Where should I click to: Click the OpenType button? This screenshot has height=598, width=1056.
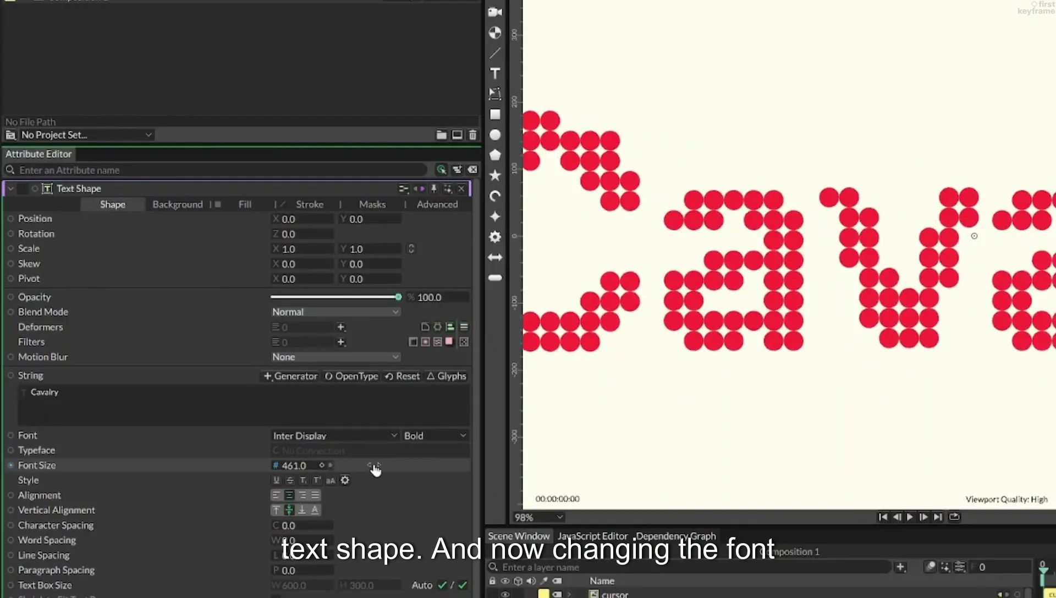tap(351, 376)
